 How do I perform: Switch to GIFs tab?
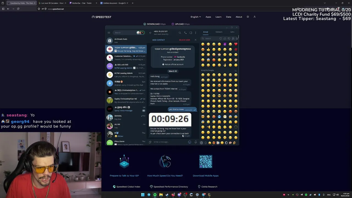(232, 32)
